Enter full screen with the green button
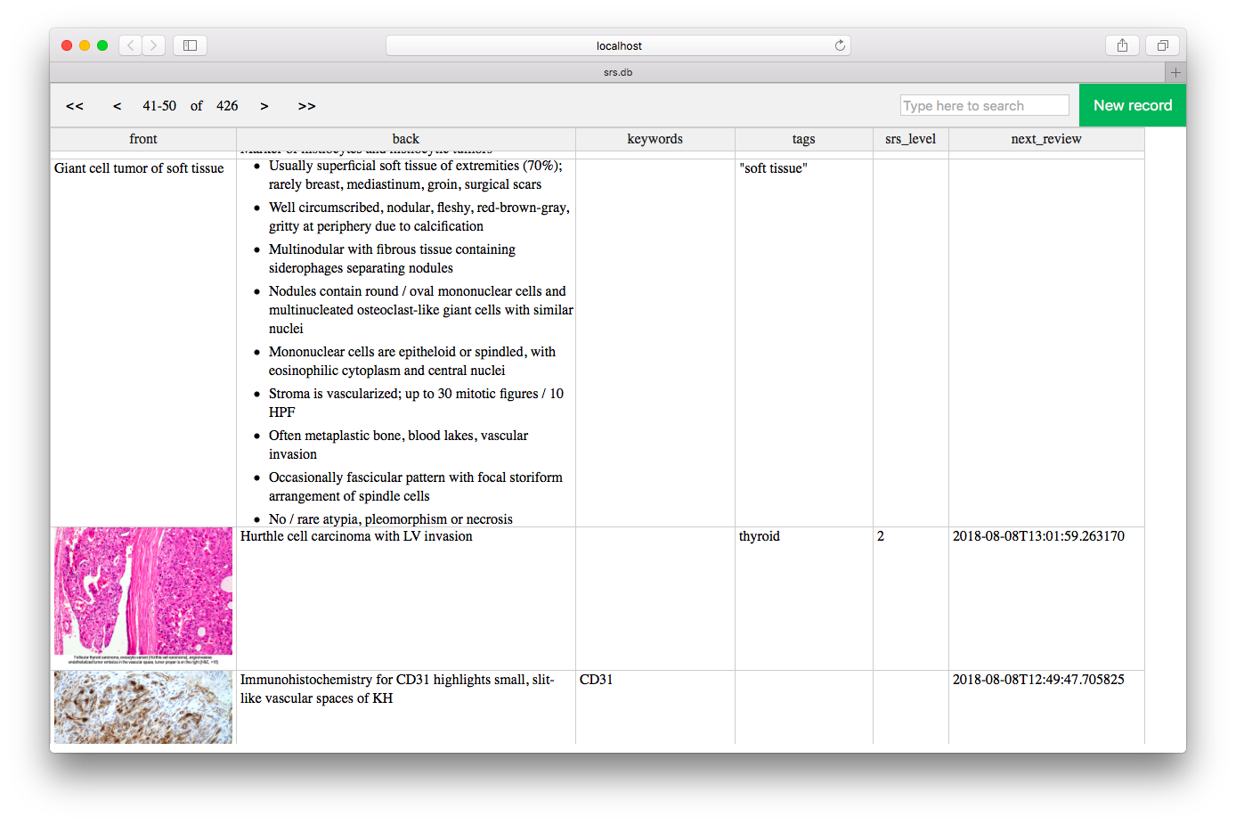 [102, 45]
